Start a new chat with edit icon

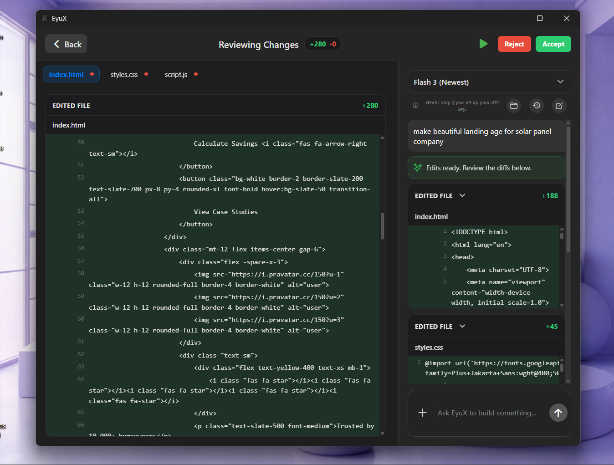click(x=559, y=106)
